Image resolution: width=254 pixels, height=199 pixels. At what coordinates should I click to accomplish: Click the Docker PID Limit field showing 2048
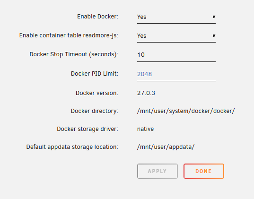click(176, 74)
